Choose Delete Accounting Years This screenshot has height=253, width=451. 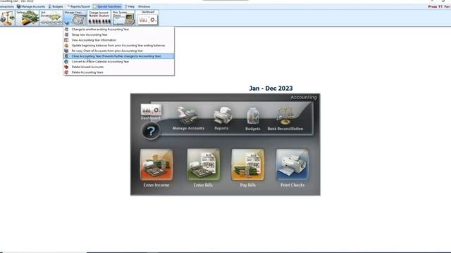(118, 72)
